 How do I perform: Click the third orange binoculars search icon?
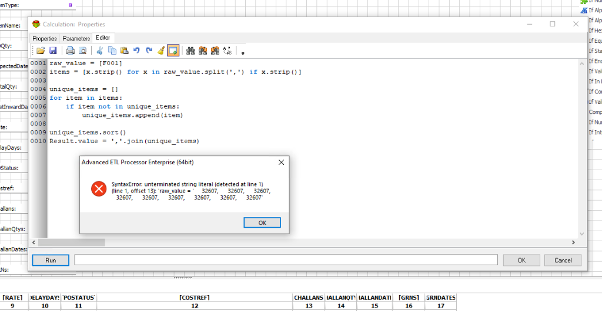click(215, 50)
